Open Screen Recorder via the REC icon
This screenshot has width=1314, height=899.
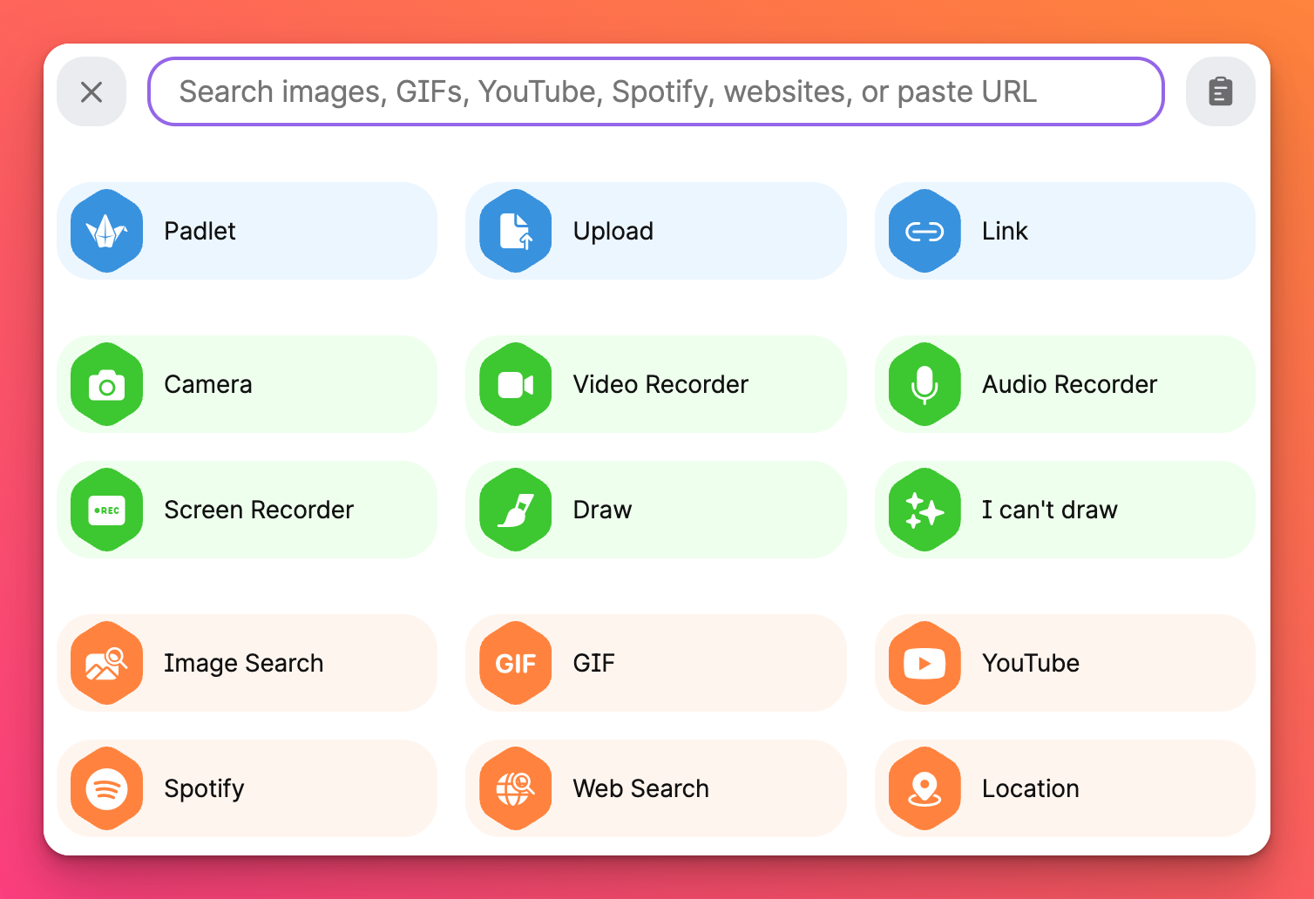107,510
